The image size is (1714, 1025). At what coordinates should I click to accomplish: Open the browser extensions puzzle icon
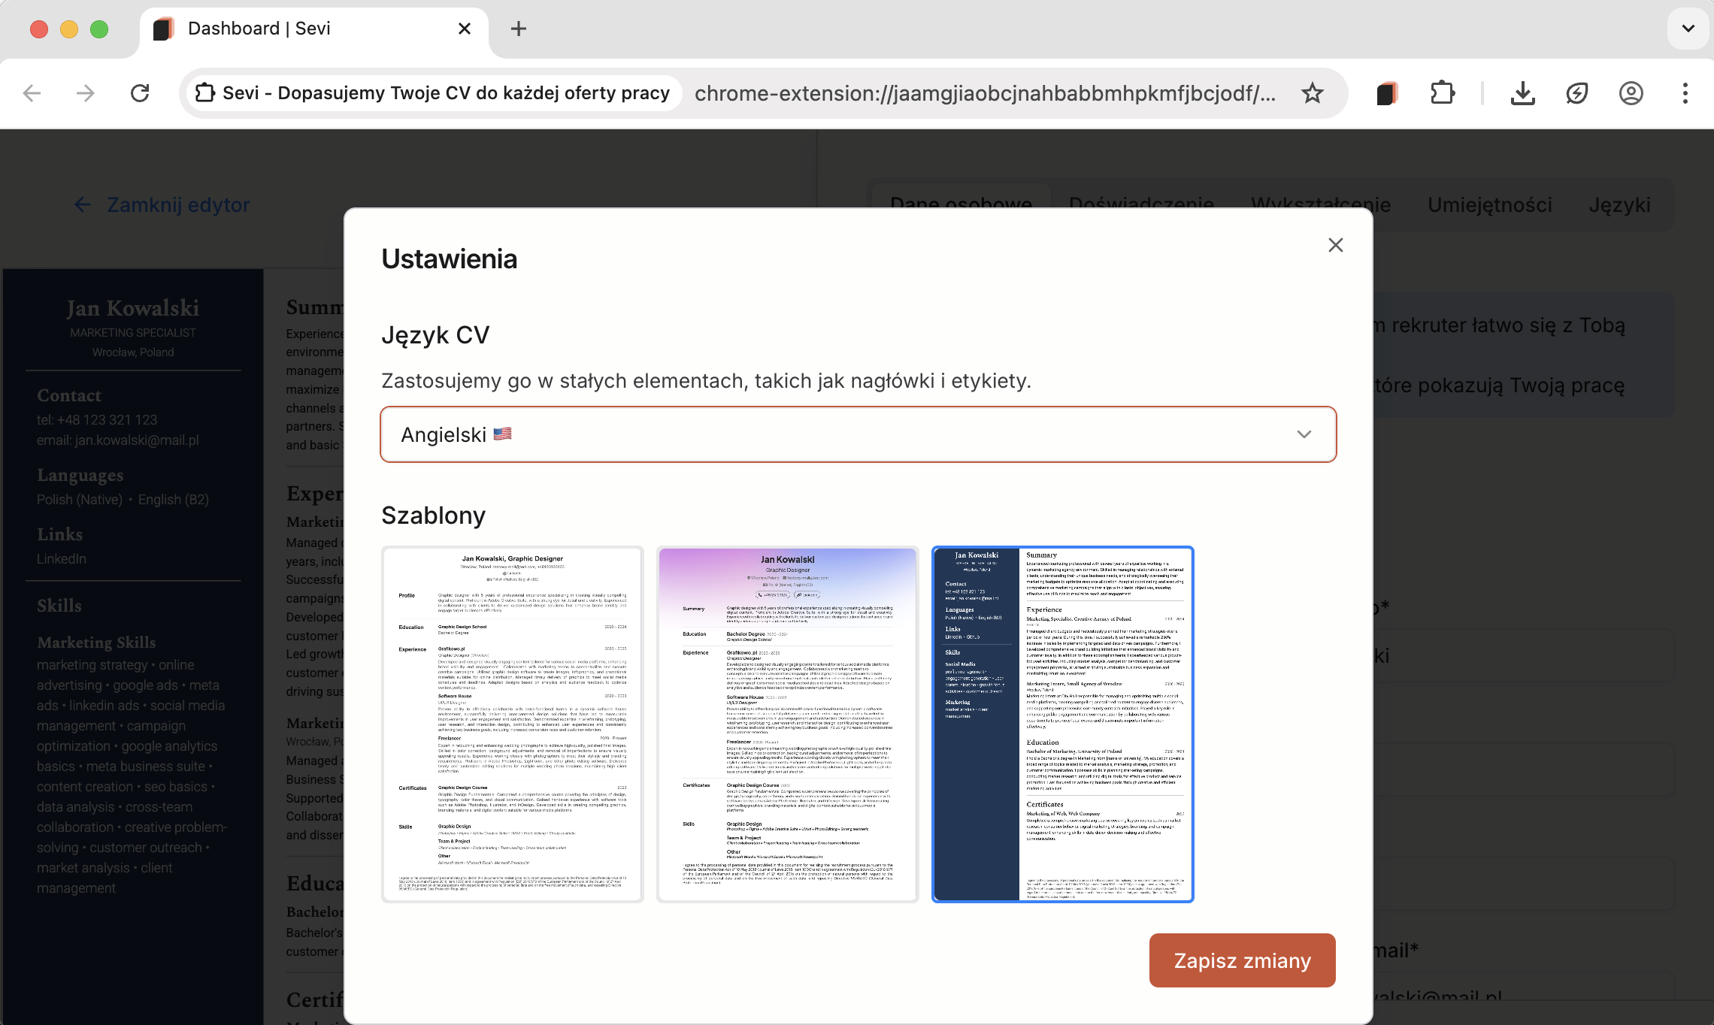[1442, 93]
